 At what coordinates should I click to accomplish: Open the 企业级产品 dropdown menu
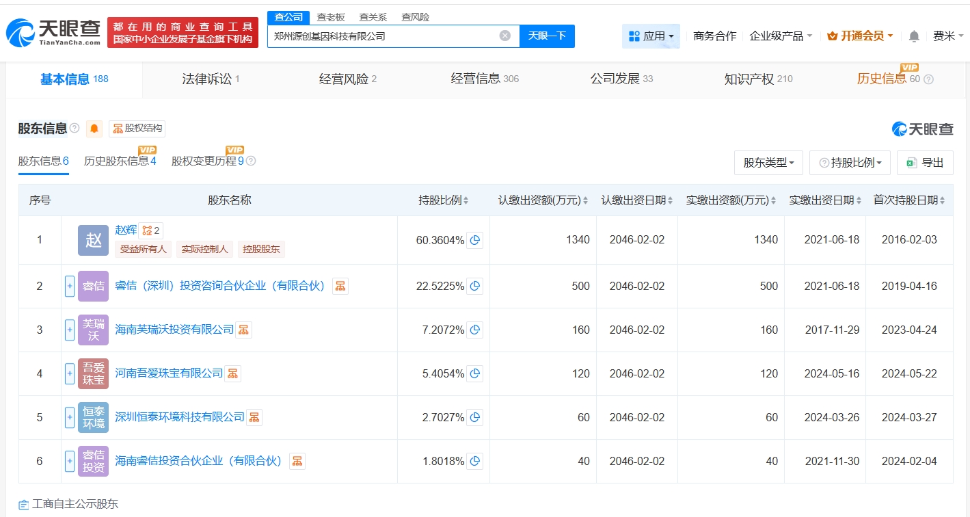pyautogui.click(x=781, y=36)
